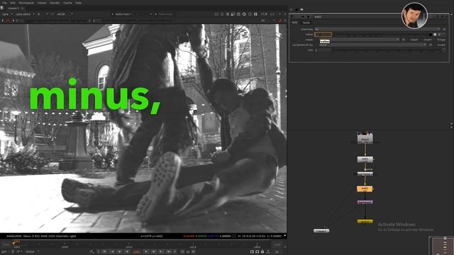Click the Add node tab in properties
This screenshot has width=454, height=255.
point(294,23)
